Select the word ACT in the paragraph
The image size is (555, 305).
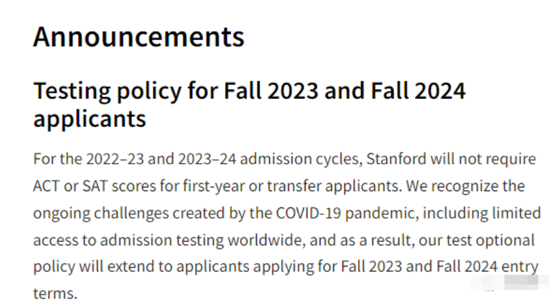point(46,186)
